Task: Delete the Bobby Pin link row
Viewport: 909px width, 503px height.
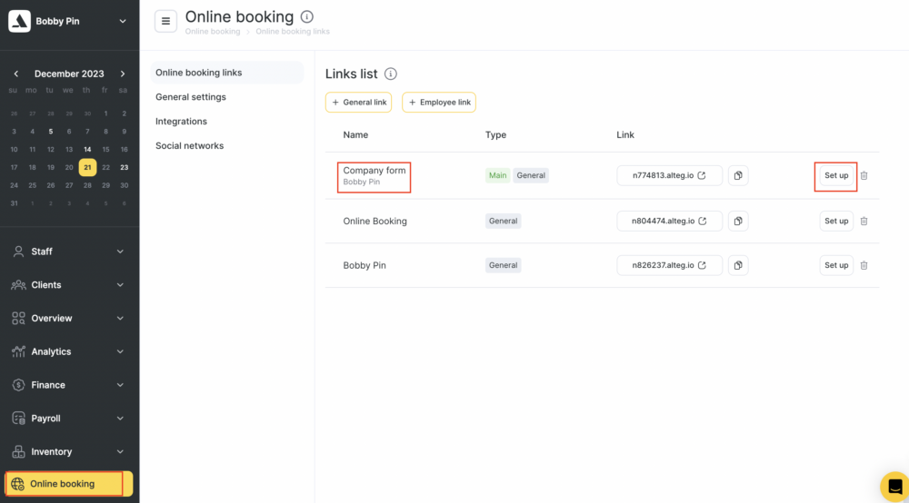Action: click(864, 265)
